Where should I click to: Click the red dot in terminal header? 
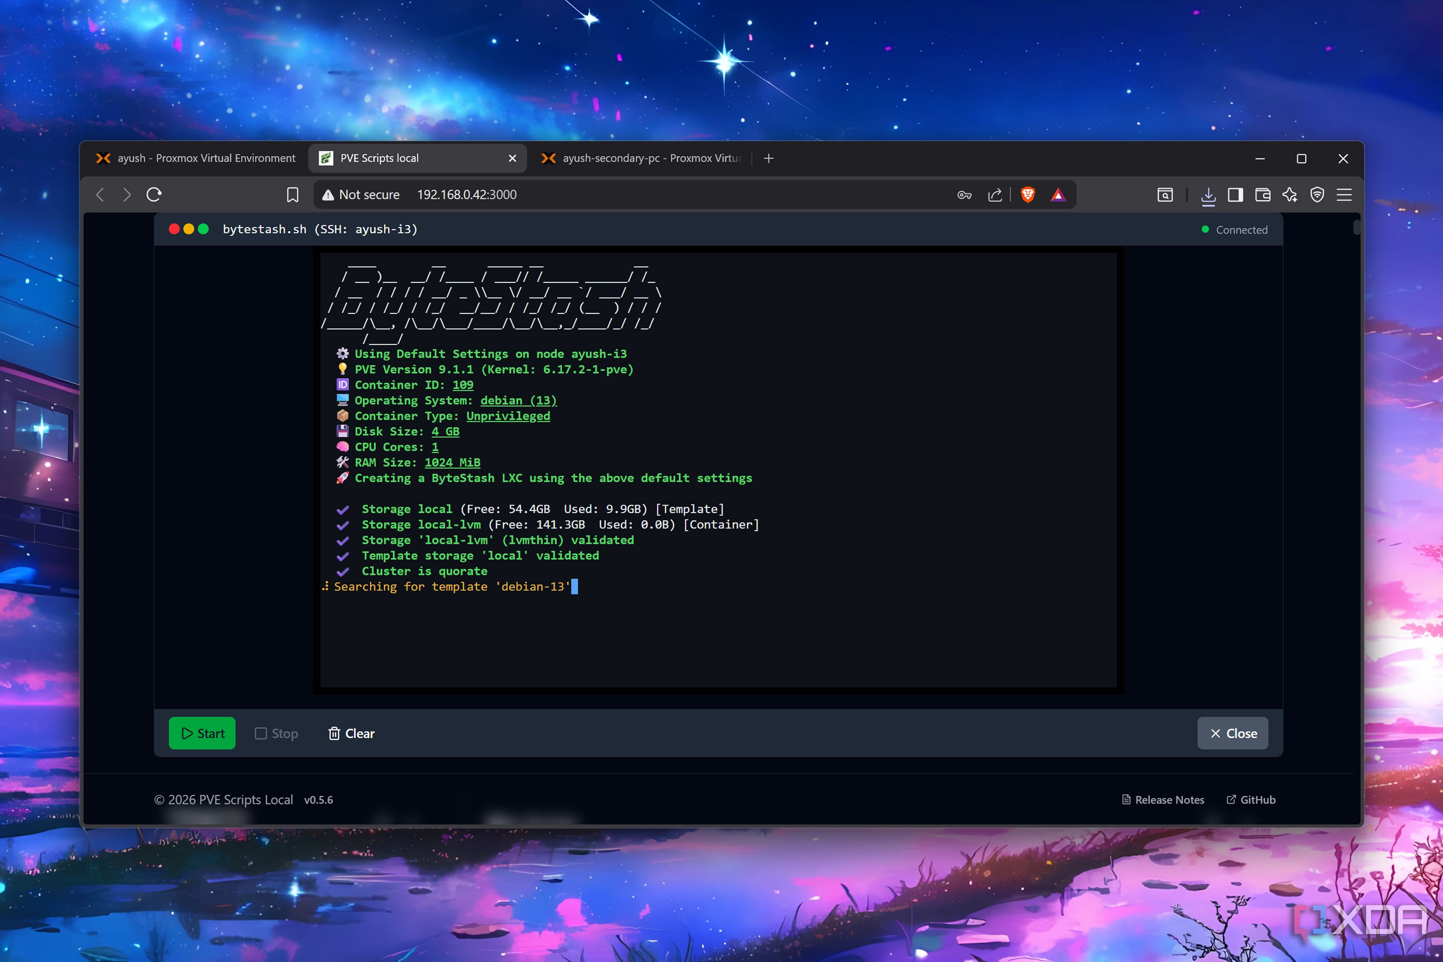174,229
